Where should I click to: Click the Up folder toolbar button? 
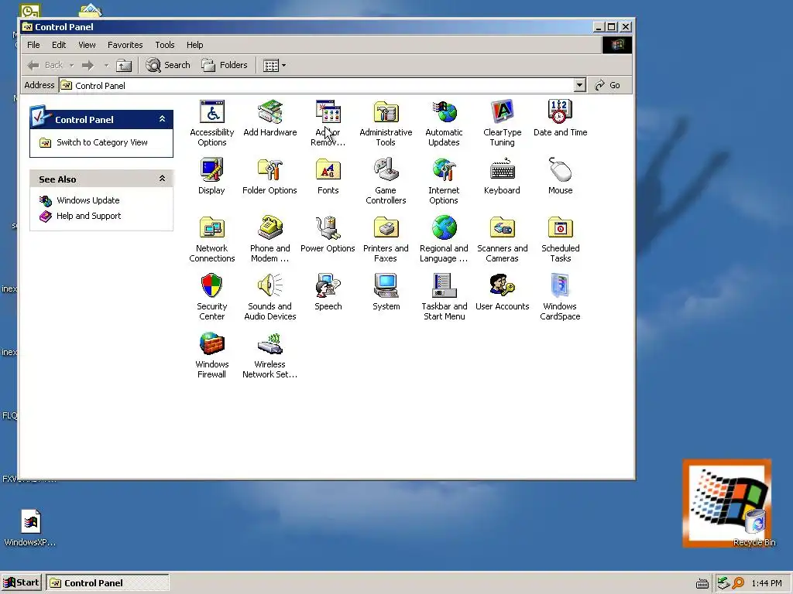click(x=124, y=65)
